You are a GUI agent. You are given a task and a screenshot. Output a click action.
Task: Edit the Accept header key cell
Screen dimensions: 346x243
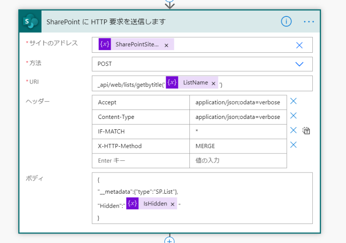pyautogui.click(x=141, y=102)
